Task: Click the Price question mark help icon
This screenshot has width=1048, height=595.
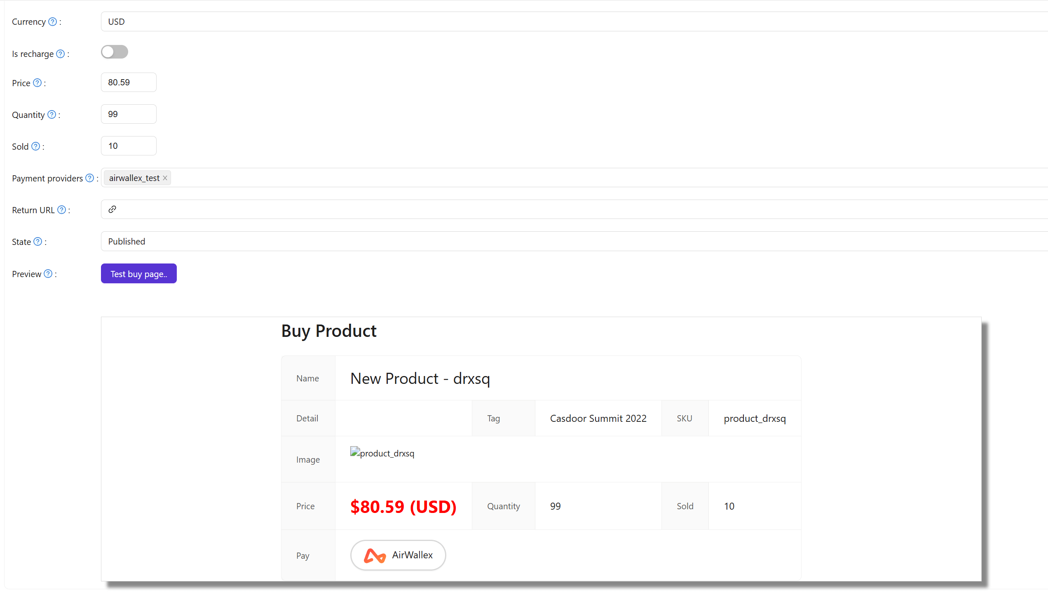Action: [x=38, y=83]
